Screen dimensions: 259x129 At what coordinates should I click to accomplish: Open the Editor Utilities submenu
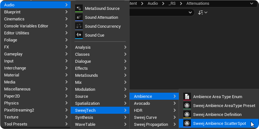tap(36, 33)
